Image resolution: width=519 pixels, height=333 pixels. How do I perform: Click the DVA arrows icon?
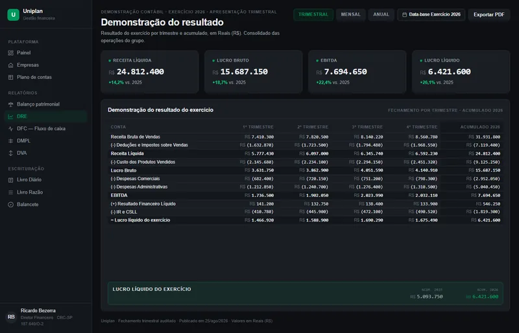10,153
